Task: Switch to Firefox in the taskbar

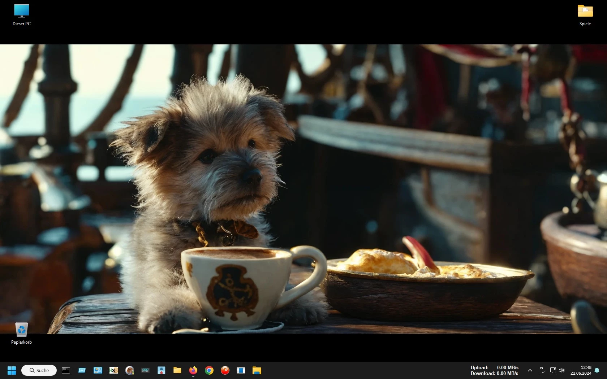Action: tap(193, 370)
